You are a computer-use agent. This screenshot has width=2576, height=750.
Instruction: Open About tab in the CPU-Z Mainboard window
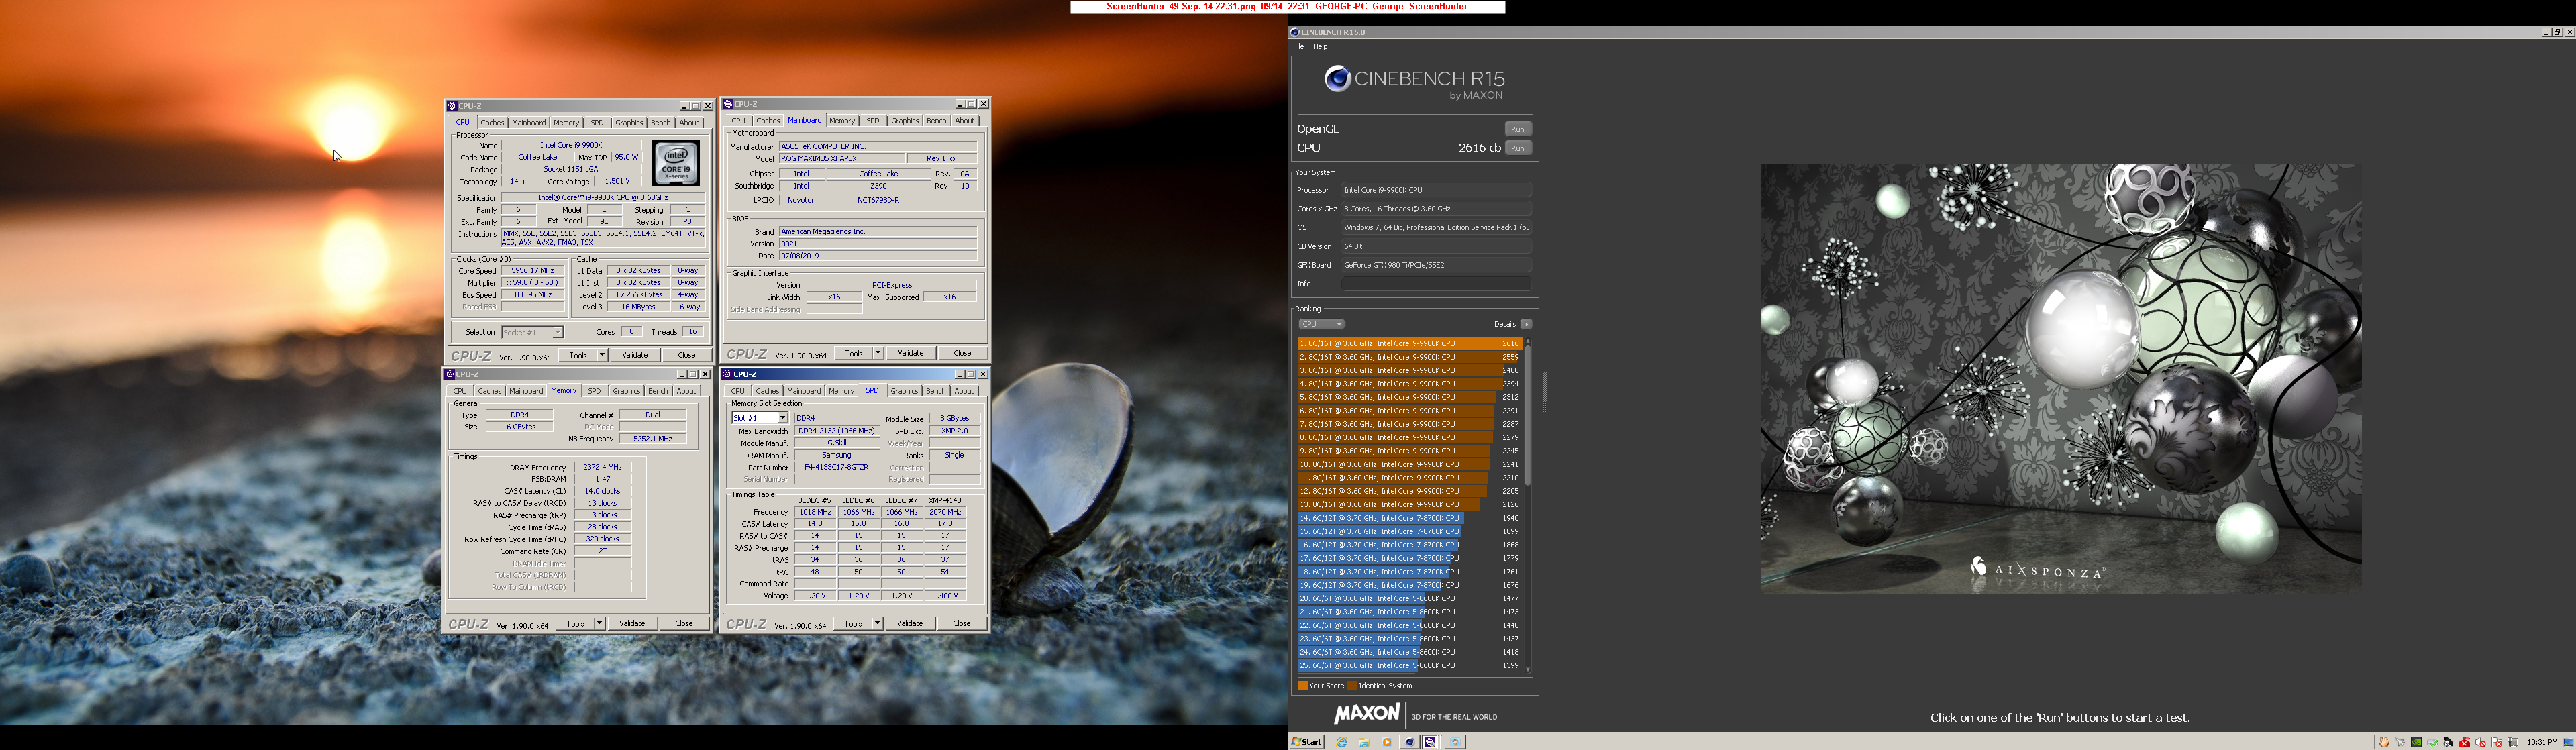[x=964, y=121]
